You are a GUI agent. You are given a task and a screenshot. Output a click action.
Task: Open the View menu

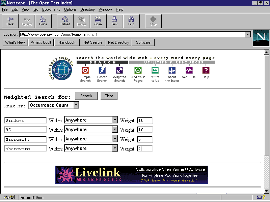click(25, 9)
